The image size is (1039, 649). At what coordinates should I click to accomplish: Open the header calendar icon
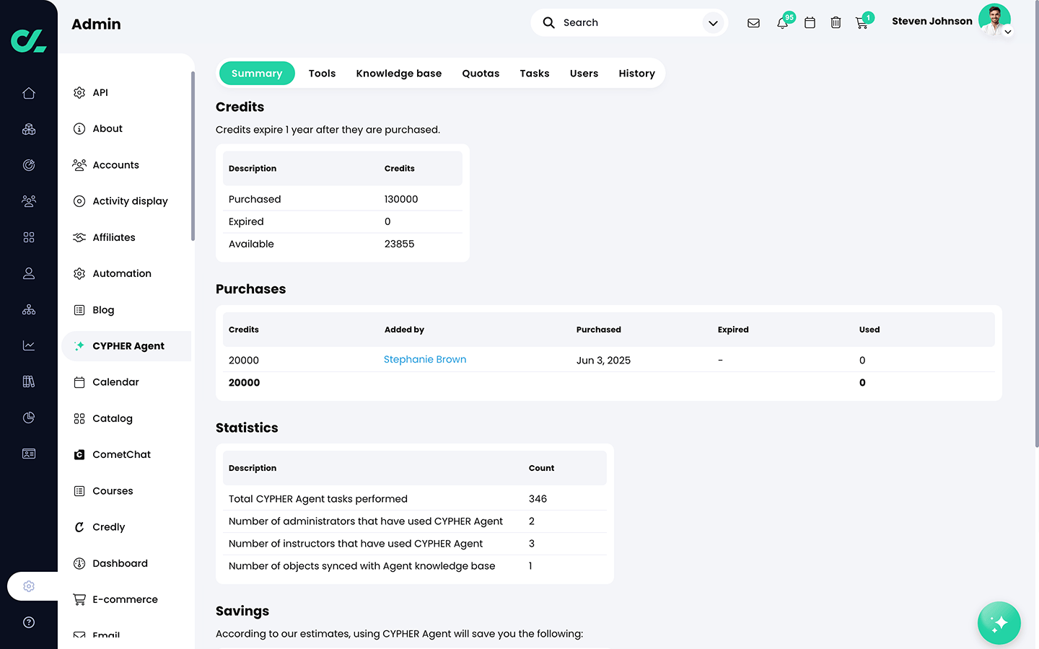[810, 23]
